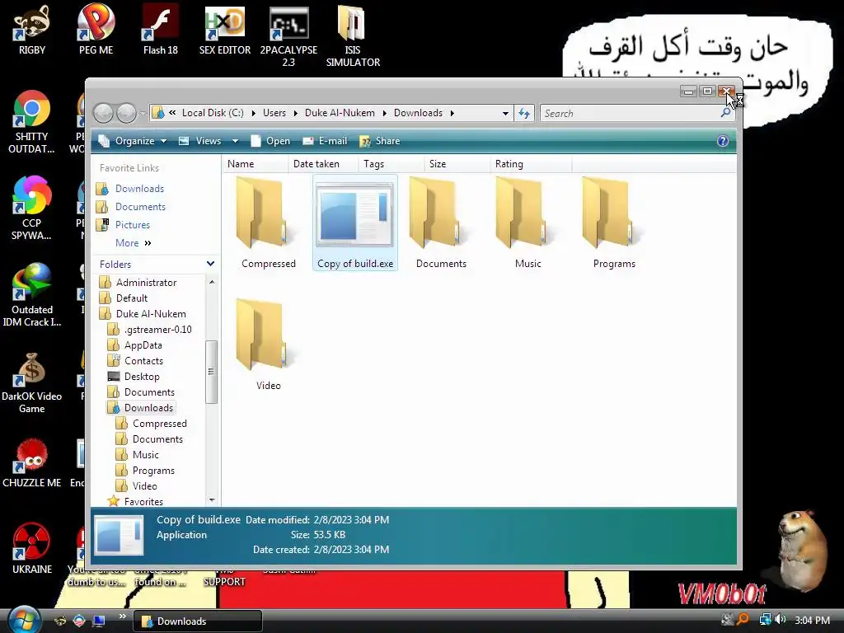Viewport: 844px width, 633px height.
Task: Select Contacts in the folder tree
Action: 143,361
